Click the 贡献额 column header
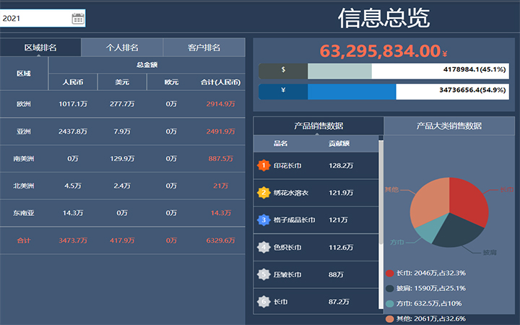The width and height of the screenshot is (520, 325). pos(339,143)
